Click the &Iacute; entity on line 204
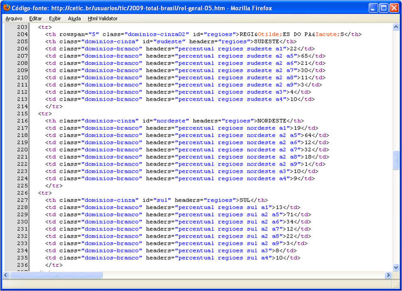Viewport: 402px width, 291px height. pyautogui.click(x=326, y=34)
